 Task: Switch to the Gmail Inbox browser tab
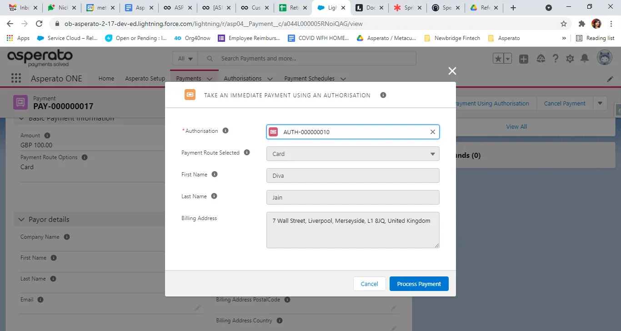(x=24, y=8)
